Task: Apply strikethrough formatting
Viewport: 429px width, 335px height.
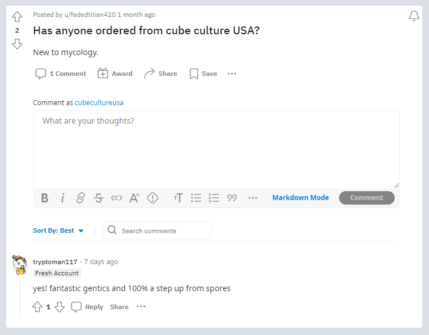Action: [98, 198]
